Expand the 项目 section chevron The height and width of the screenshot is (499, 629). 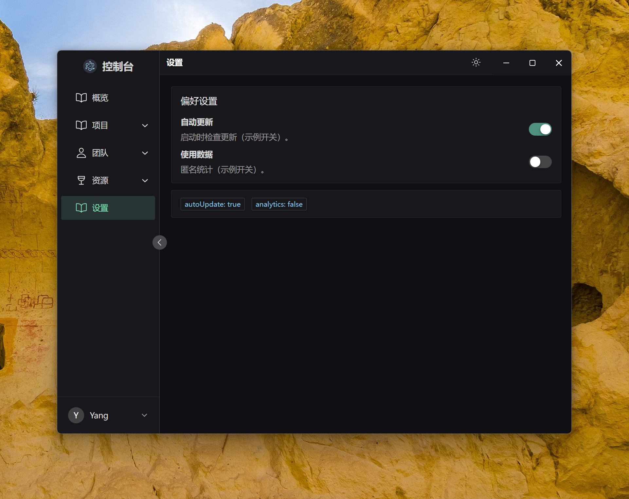145,125
